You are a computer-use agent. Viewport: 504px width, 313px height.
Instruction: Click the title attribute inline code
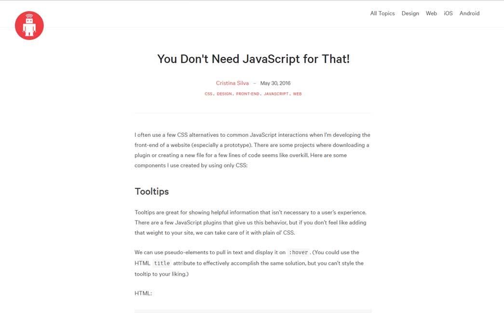pos(162,263)
